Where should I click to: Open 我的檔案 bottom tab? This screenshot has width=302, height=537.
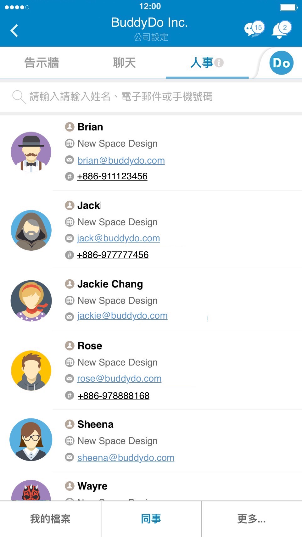click(50, 519)
